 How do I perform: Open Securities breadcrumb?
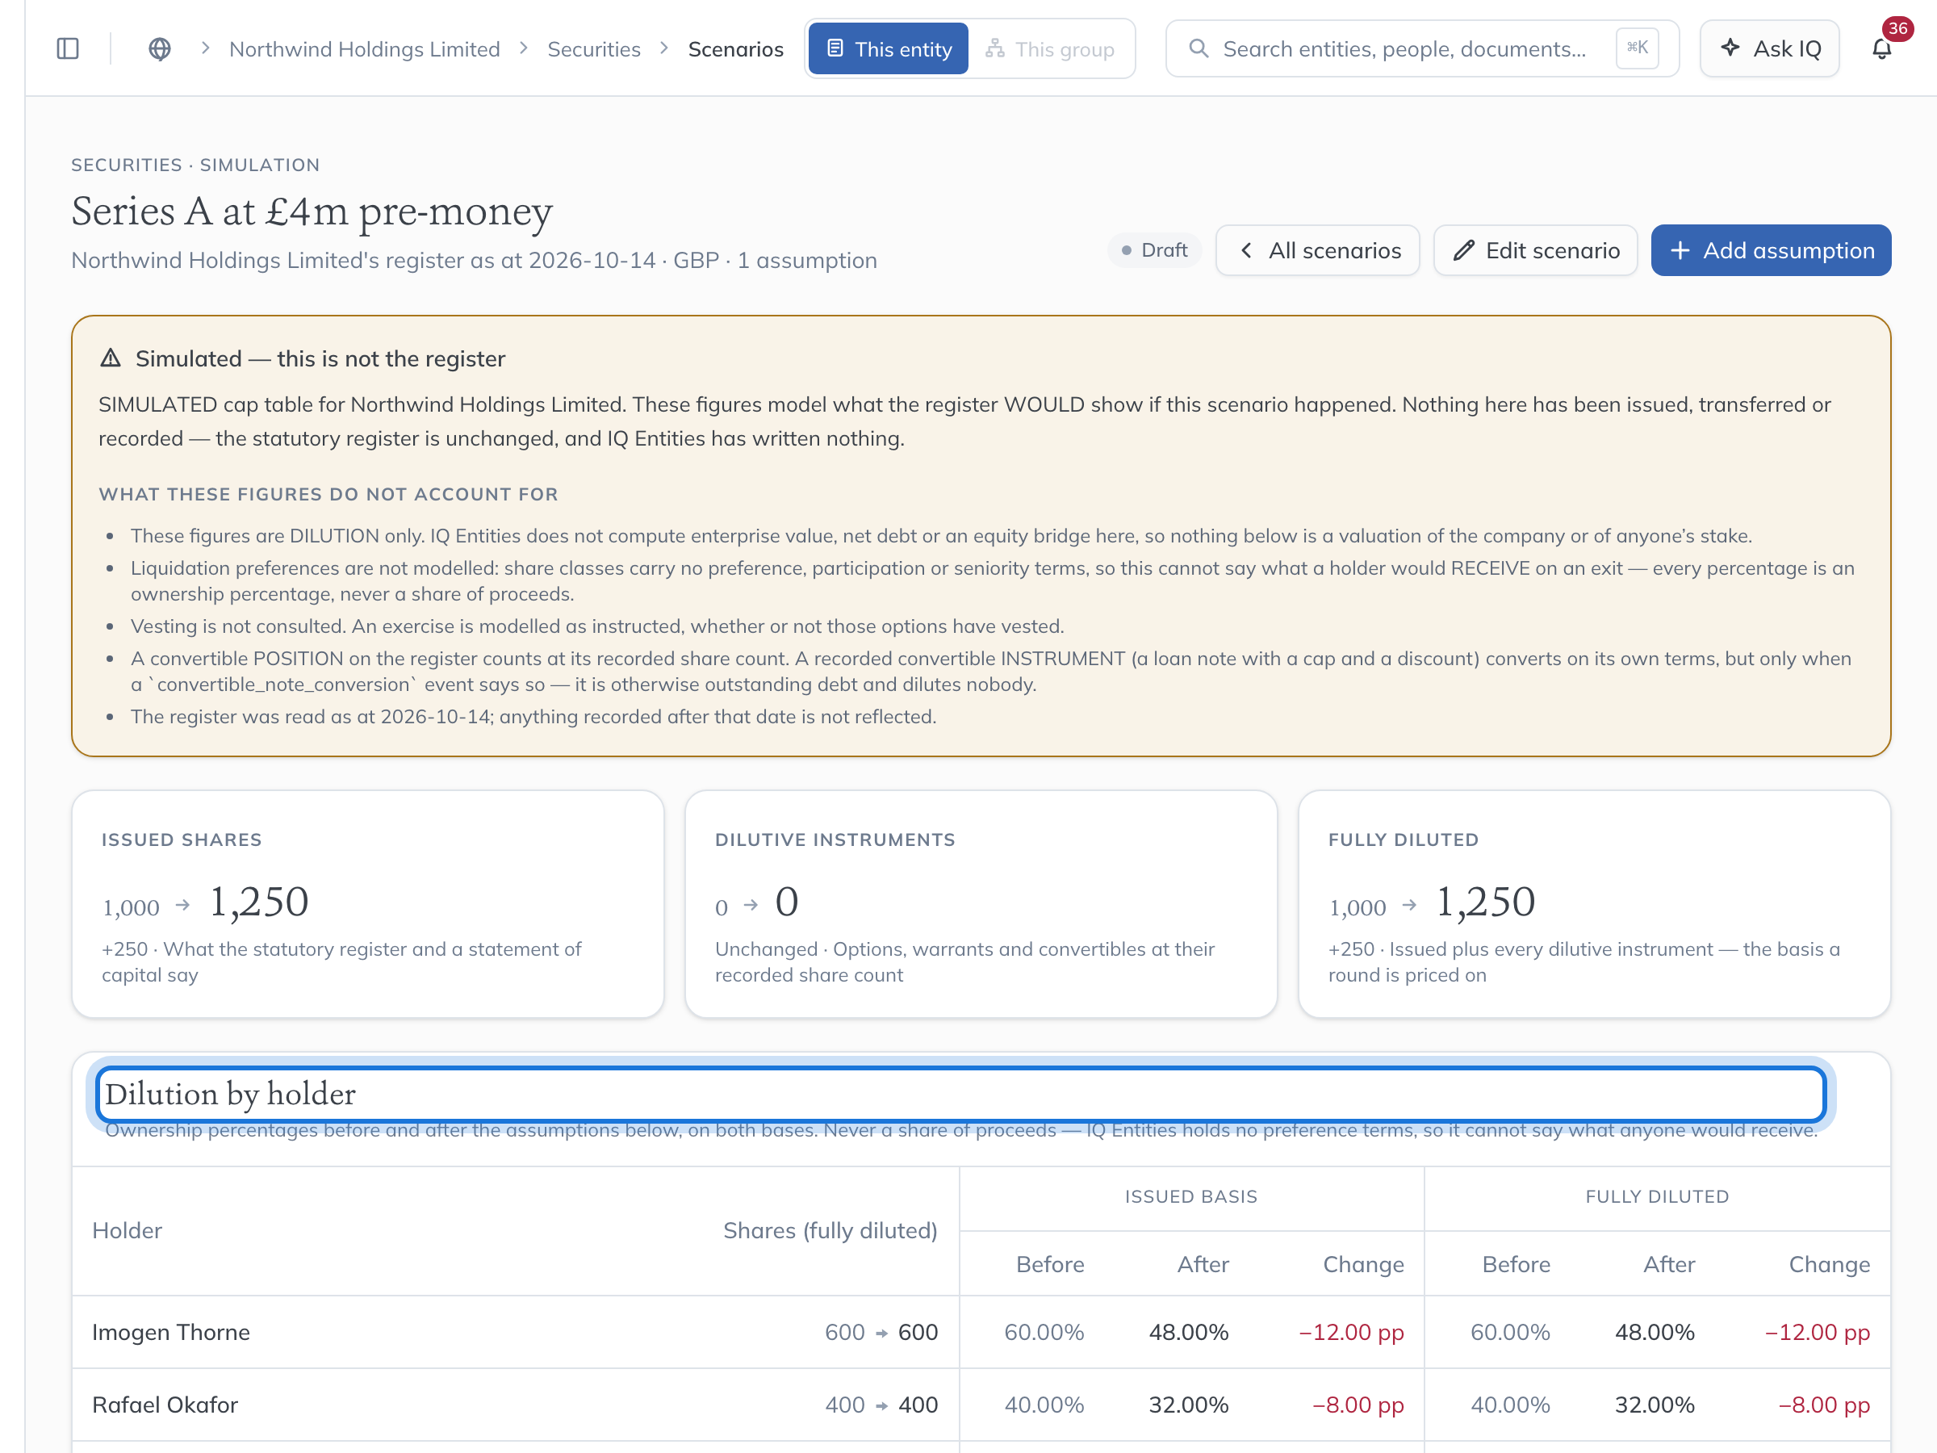click(594, 49)
